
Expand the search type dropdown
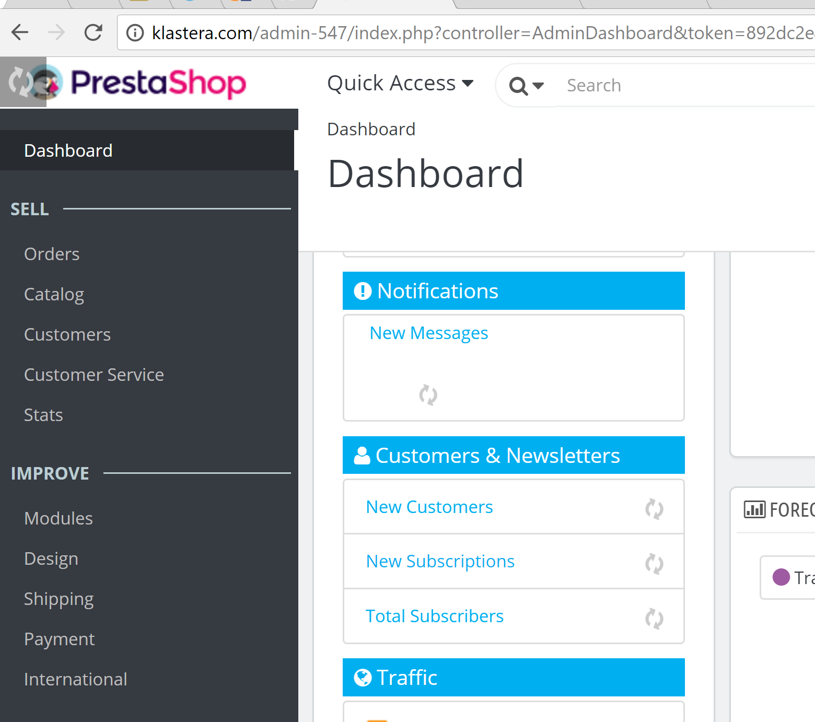click(x=527, y=86)
